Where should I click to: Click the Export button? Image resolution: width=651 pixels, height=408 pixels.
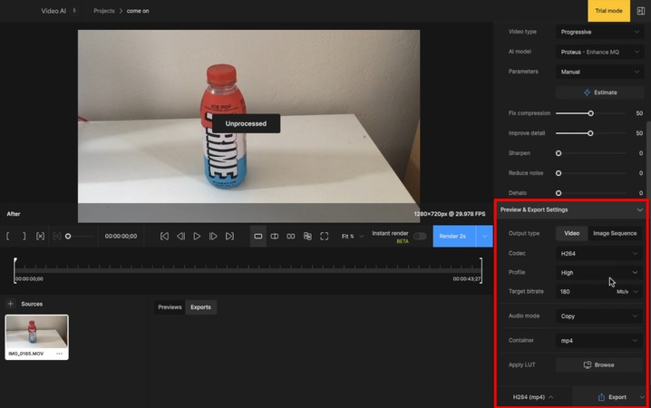point(612,397)
